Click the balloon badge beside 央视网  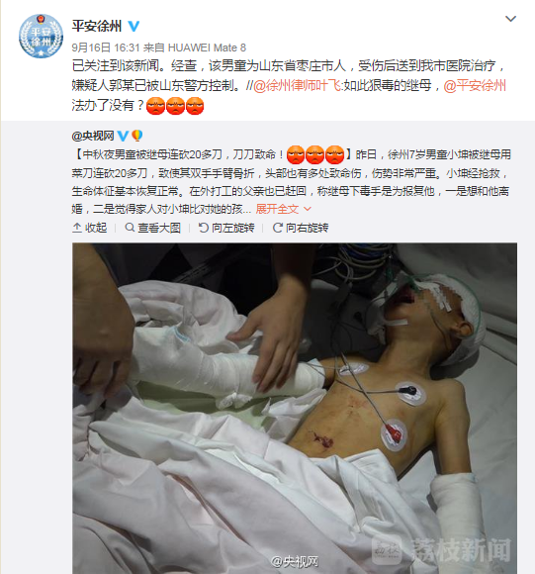(136, 136)
